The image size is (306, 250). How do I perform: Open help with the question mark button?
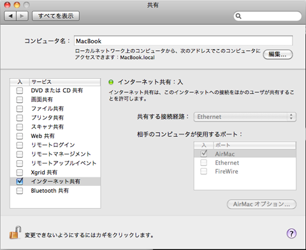click(x=291, y=233)
